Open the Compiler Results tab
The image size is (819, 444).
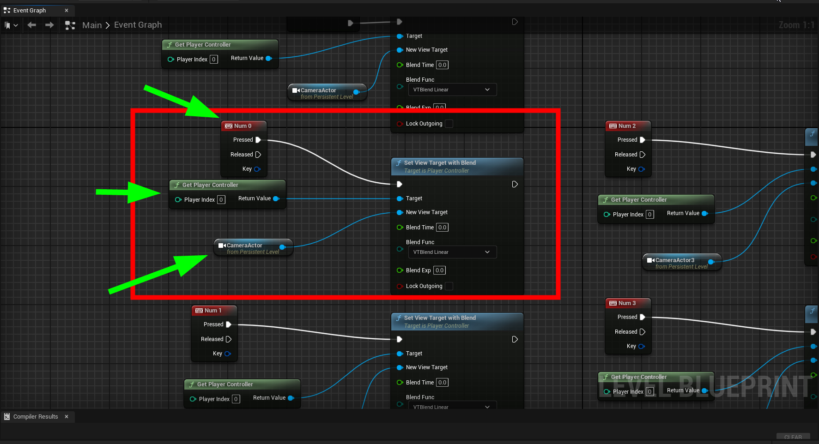pos(36,417)
